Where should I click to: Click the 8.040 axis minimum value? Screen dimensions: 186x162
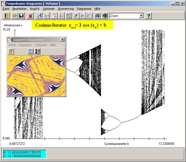coord(6,138)
